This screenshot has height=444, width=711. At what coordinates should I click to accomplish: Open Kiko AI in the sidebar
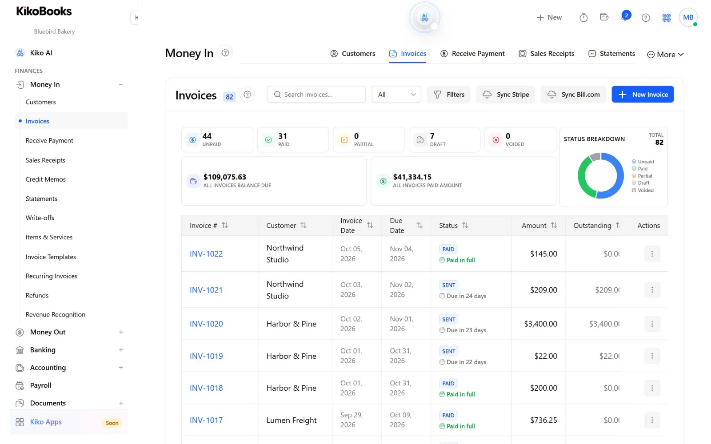41,53
